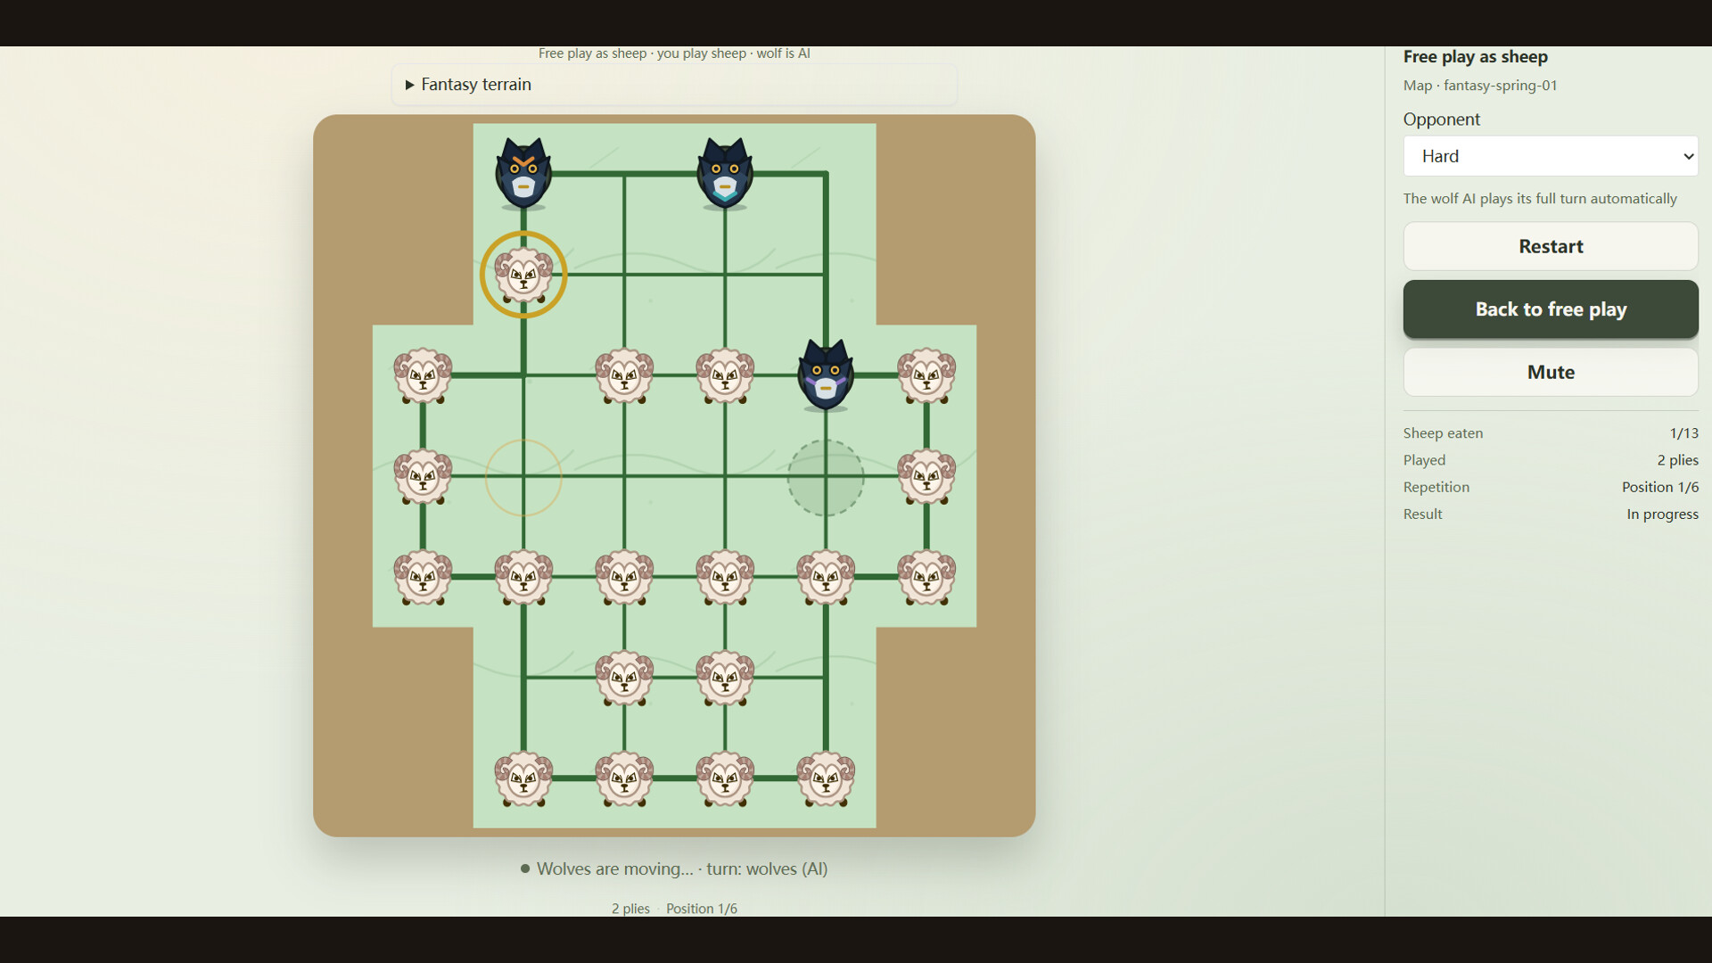
Task: Click 'Map · fantasy-spring-01' label
Action: pyautogui.click(x=1480, y=86)
